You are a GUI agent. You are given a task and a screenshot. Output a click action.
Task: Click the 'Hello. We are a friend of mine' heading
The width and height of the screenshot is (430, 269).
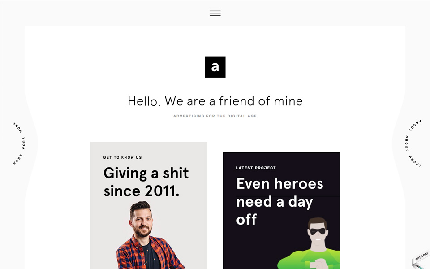(215, 101)
